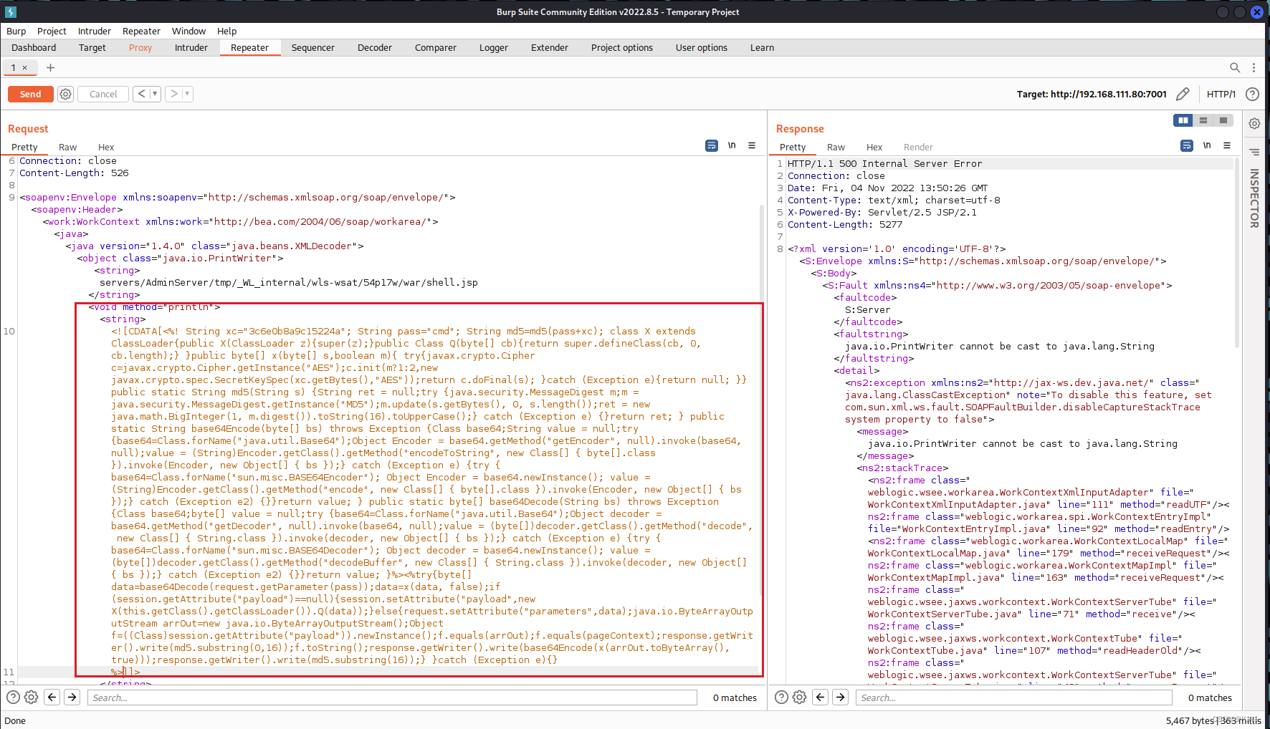Image resolution: width=1270 pixels, height=729 pixels.
Task: Jump to next request search match
Action: pos(72,697)
